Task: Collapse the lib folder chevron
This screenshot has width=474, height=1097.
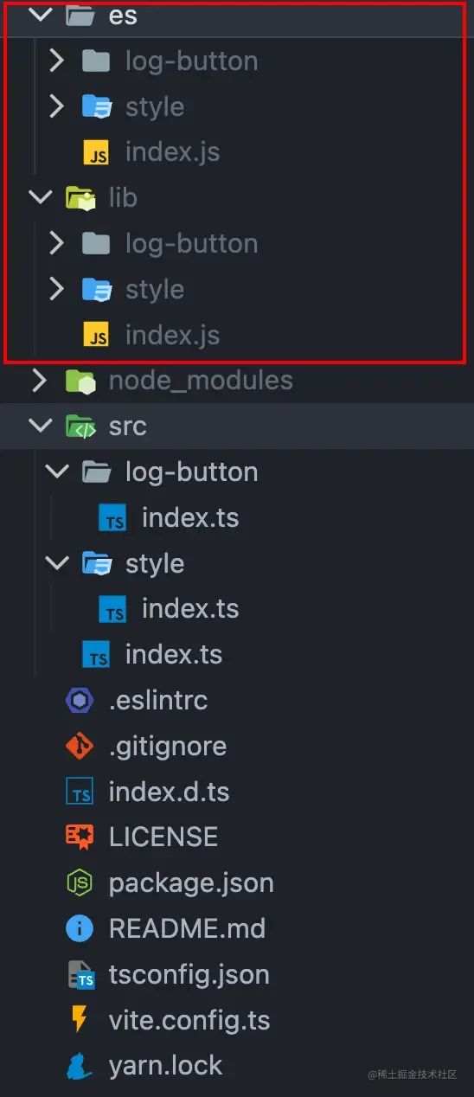Action: pos(40,197)
